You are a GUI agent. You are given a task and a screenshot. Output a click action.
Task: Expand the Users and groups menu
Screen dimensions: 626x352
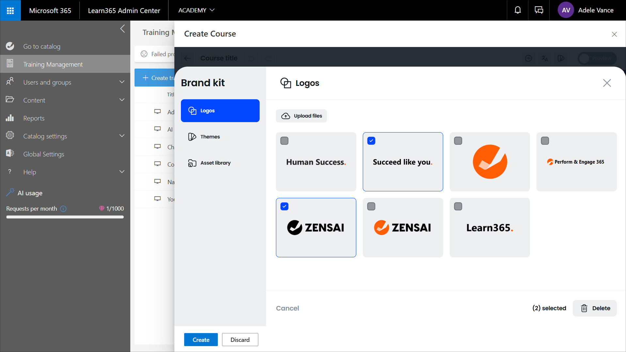click(x=122, y=82)
